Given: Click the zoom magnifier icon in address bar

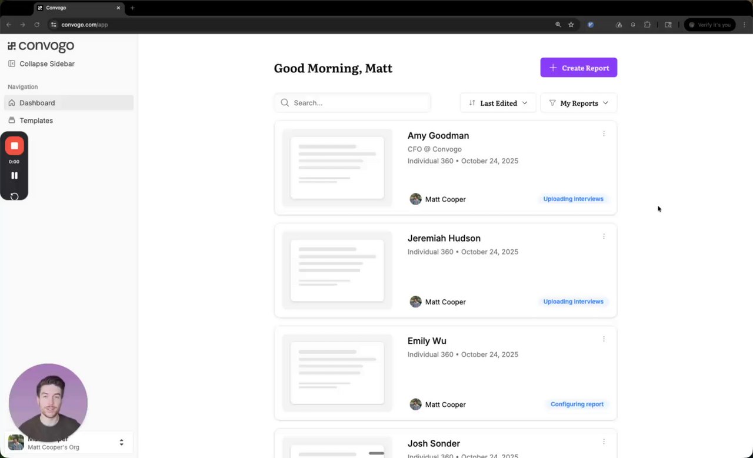Looking at the screenshot, I should [x=558, y=25].
